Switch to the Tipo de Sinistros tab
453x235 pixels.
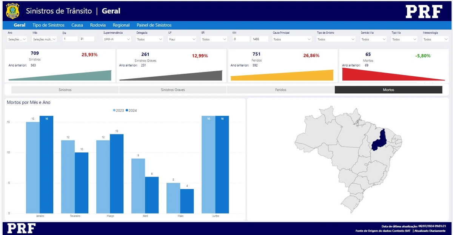(x=48, y=25)
